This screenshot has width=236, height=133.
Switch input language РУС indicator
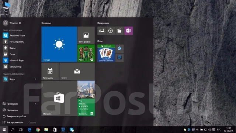pyautogui.click(x=219, y=130)
